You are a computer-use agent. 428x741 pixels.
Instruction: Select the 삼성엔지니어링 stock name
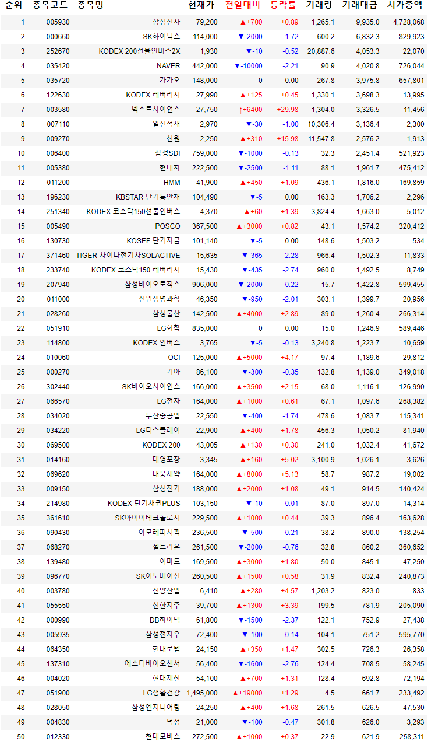(x=156, y=708)
